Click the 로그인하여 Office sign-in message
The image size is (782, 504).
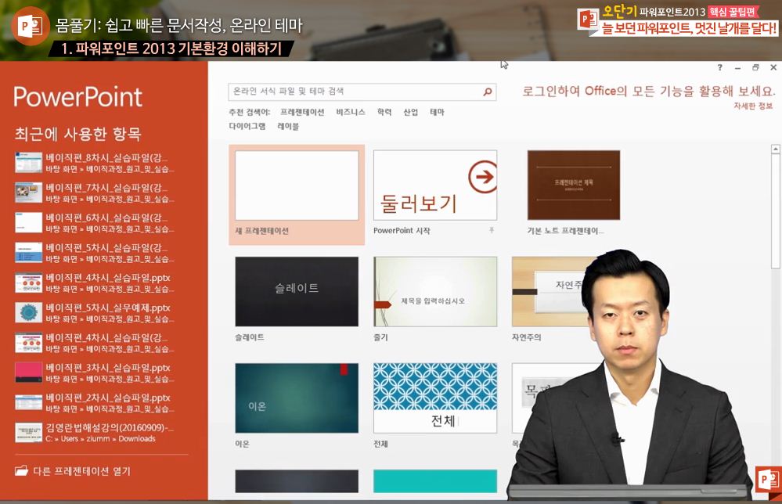(648, 91)
